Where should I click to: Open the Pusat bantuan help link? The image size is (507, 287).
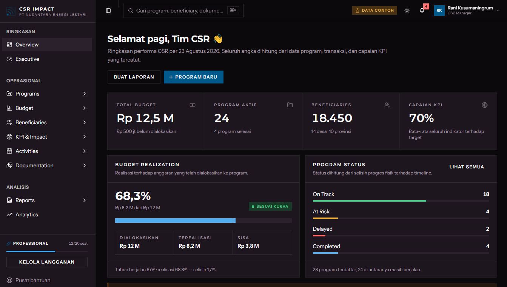(x=28, y=280)
